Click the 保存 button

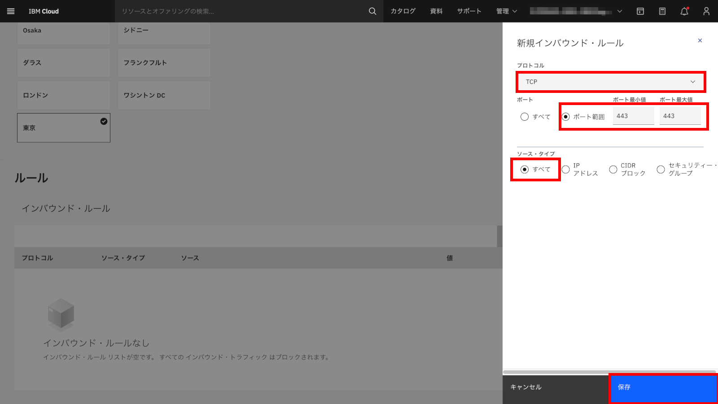(663, 387)
